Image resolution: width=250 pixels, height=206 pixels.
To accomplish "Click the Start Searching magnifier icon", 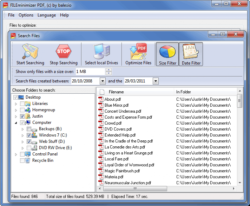I will click(x=30, y=52).
